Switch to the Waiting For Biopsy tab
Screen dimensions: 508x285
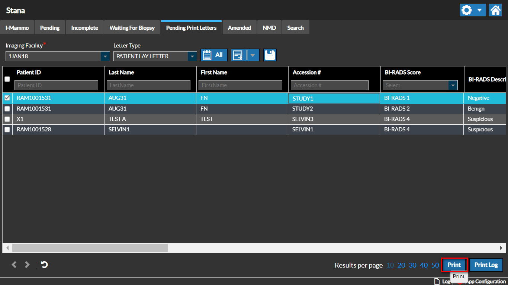[132, 28]
